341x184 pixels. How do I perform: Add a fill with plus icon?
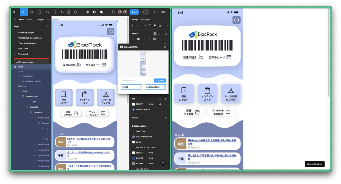(166, 99)
